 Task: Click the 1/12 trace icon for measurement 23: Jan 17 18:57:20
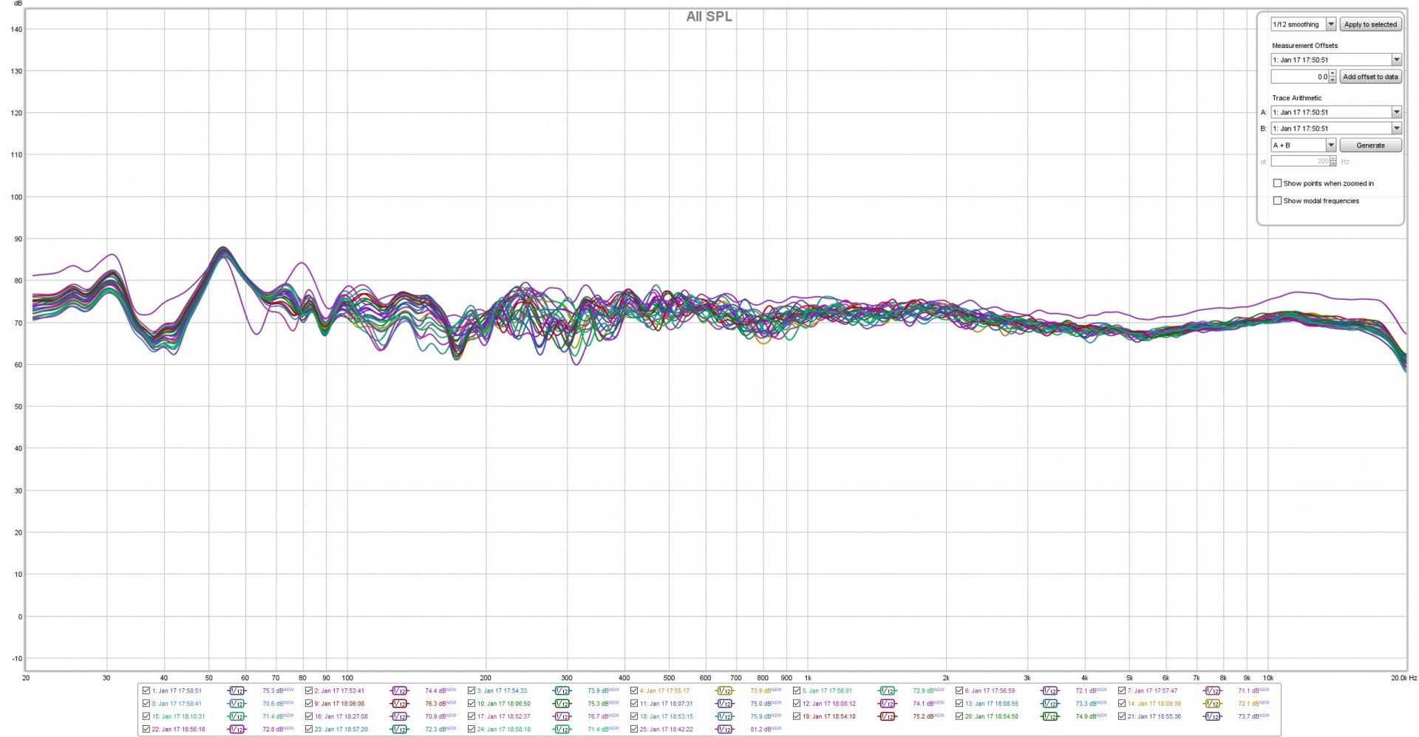tap(399, 729)
